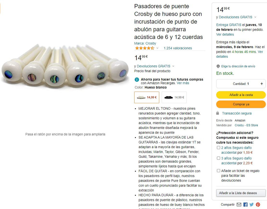Select the Hueso blanco color swatch
Image resolution: width=267 pixels, height=209 pixels.
coord(147,97)
